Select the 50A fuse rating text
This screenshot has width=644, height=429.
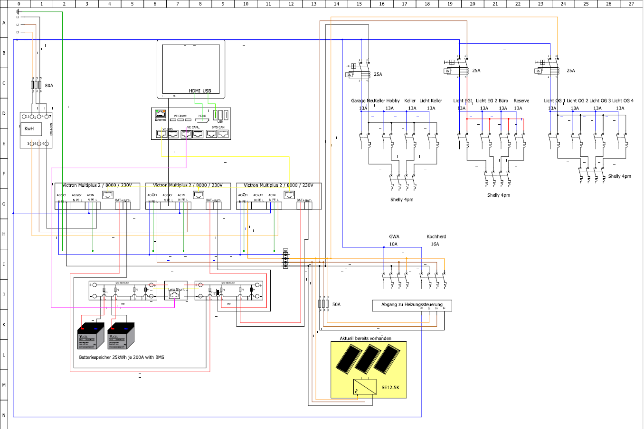coord(336,304)
